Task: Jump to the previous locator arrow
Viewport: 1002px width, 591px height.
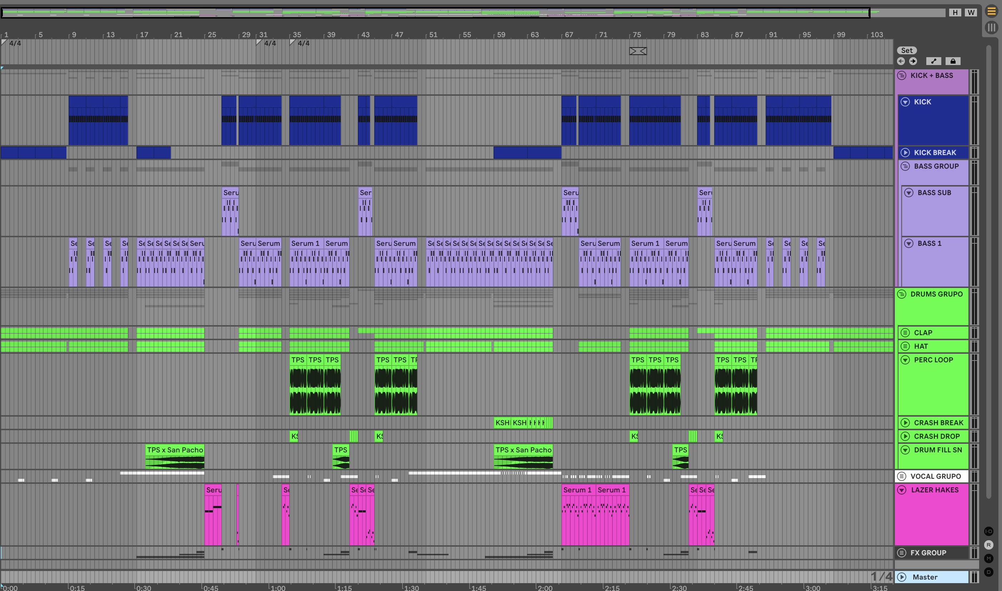Action: click(x=901, y=61)
